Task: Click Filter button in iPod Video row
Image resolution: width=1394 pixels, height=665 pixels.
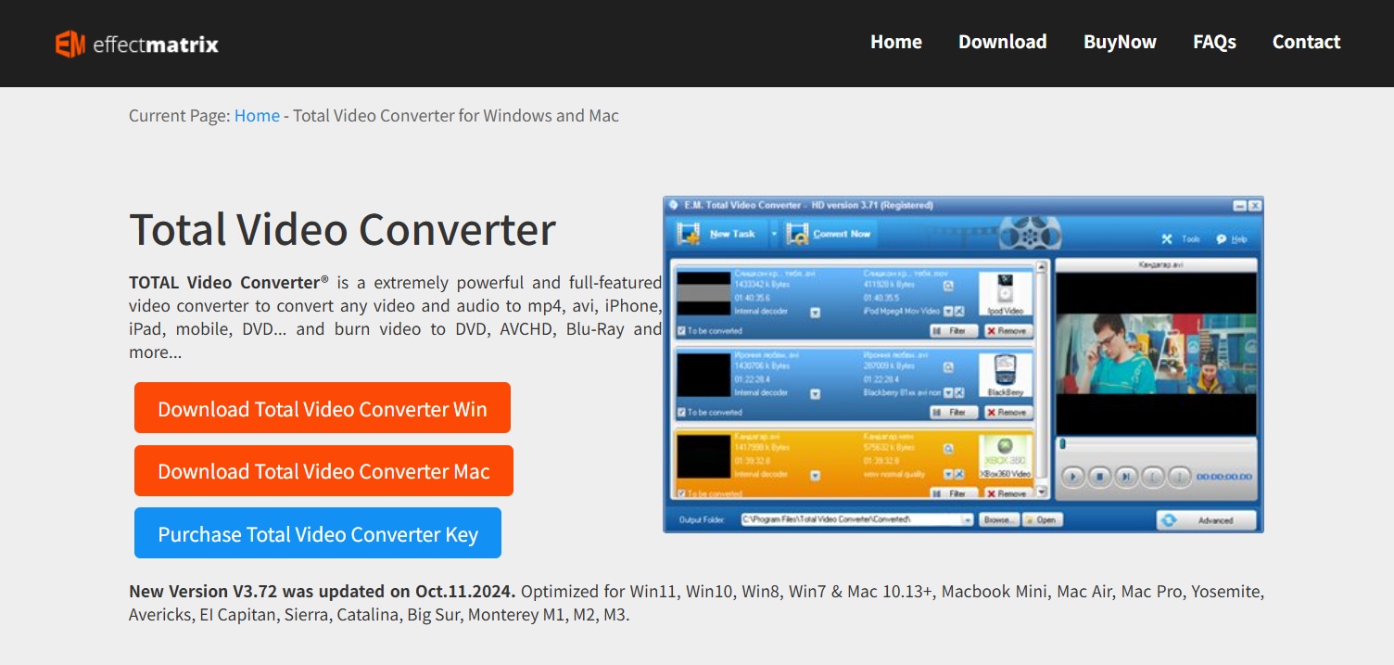Action: click(x=954, y=331)
